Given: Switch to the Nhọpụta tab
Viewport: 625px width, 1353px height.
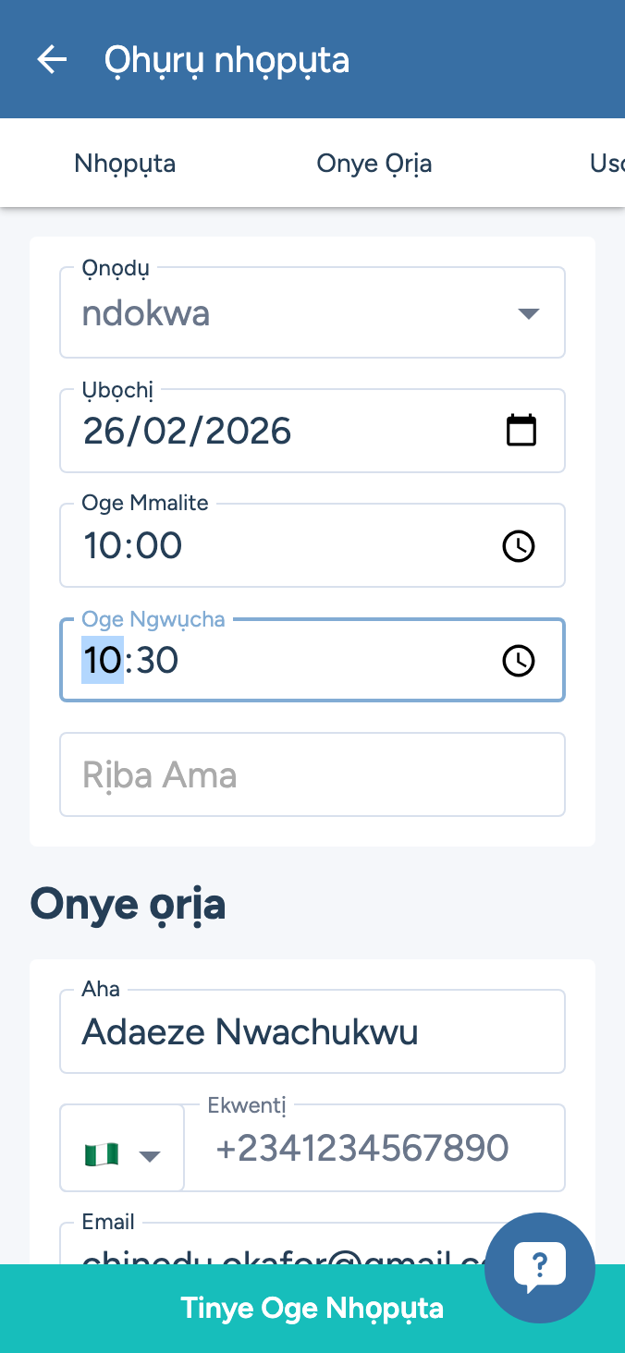Looking at the screenshot, I should [125, 164].
